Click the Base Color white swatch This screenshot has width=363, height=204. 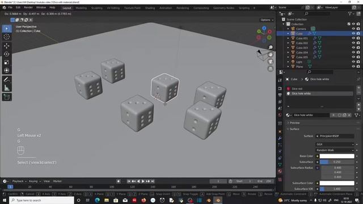337,156
